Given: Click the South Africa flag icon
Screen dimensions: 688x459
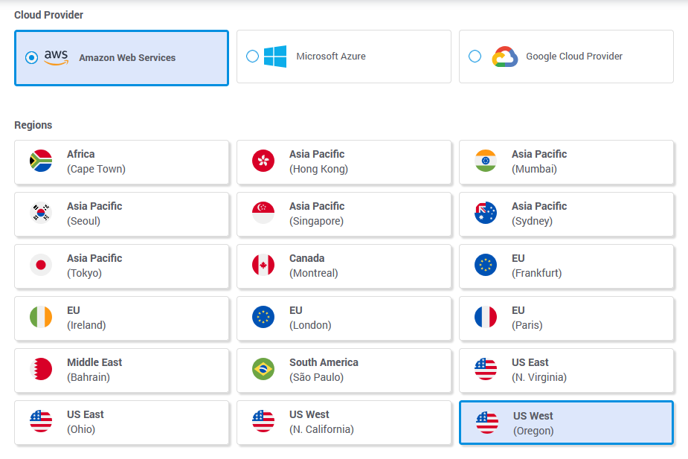Looking at the screenshot, I should click(41, 161).
